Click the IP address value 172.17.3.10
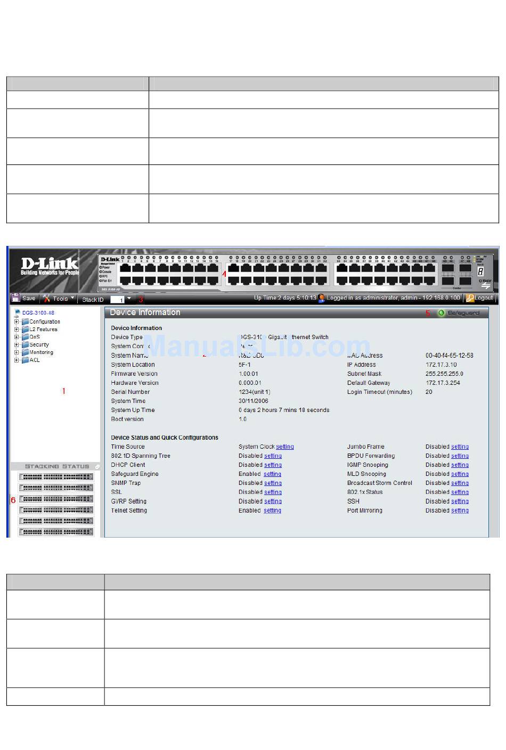The width and height of the screenshot is (506, 750). (441, 365)
